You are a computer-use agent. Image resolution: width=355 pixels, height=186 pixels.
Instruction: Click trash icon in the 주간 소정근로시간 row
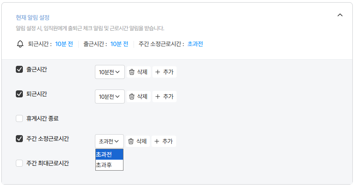tap(131, 141)
